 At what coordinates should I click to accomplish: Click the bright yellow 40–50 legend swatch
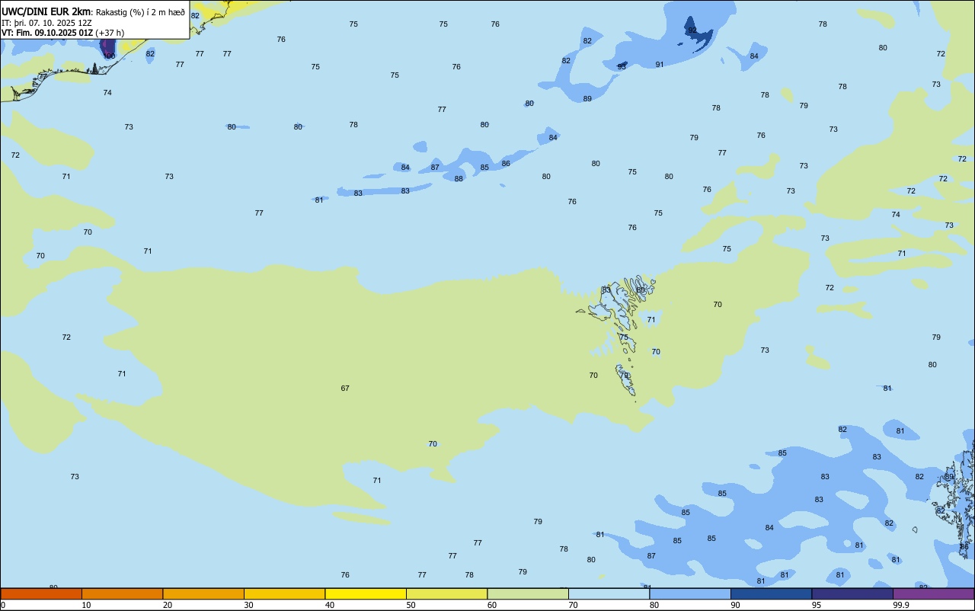tap(366, 593)
